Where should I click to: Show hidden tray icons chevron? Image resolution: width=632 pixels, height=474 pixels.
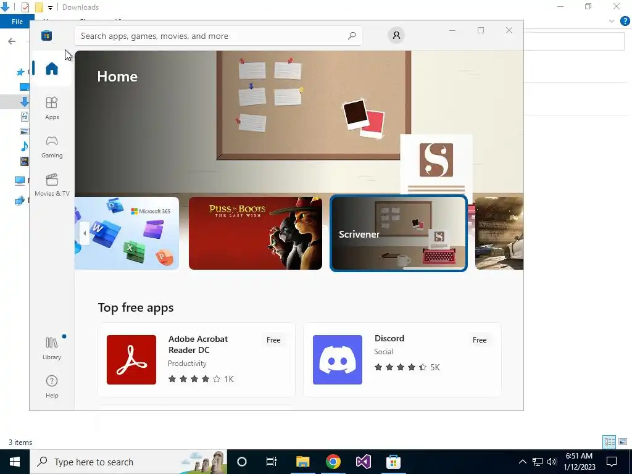tap(522, 462)
